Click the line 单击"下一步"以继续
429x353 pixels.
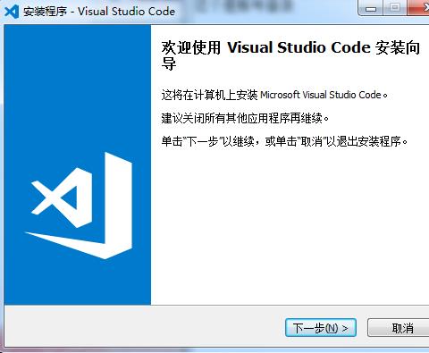coord(284,141)
